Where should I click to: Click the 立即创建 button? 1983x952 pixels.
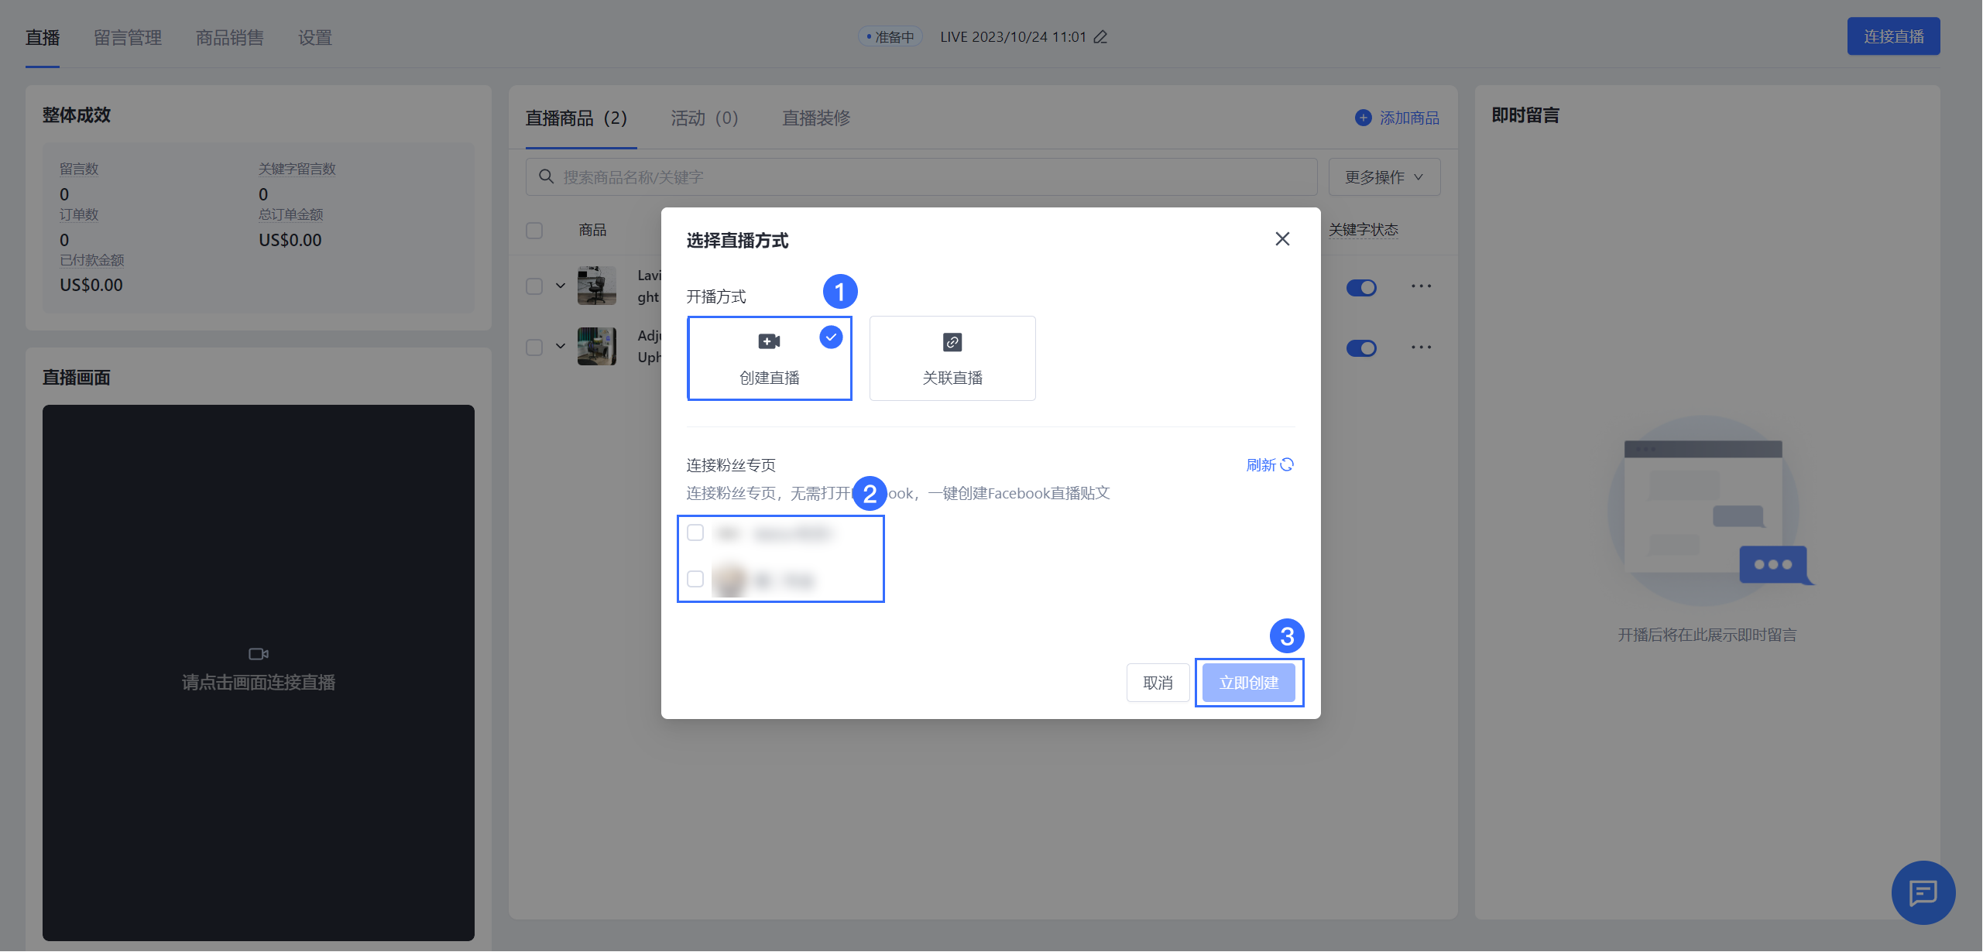point(1249,683)
